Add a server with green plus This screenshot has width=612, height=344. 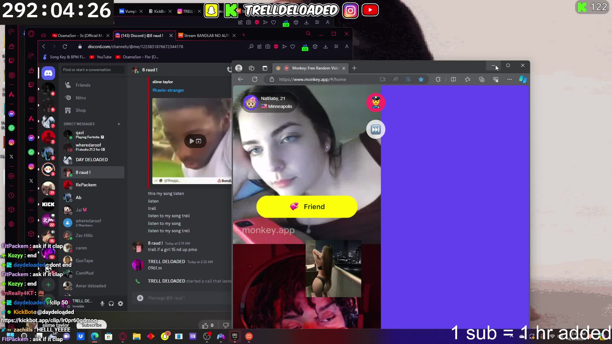(48, 285)
